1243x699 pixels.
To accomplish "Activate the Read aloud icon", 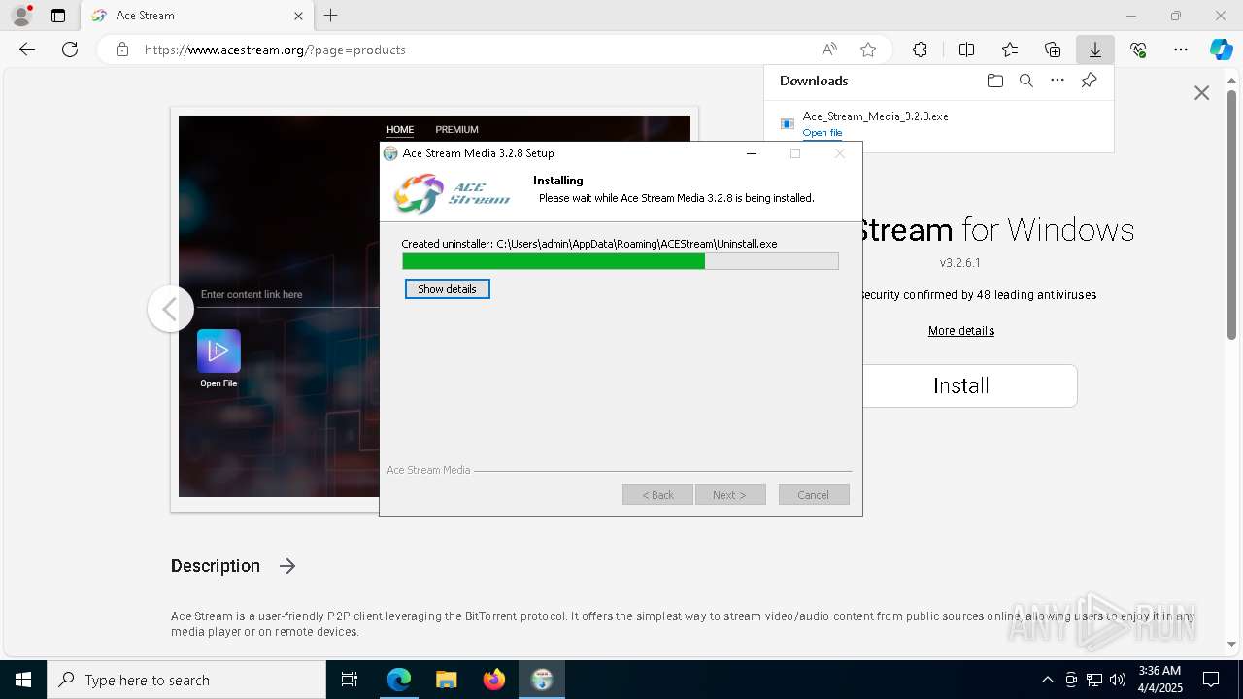I will [829, 50].
